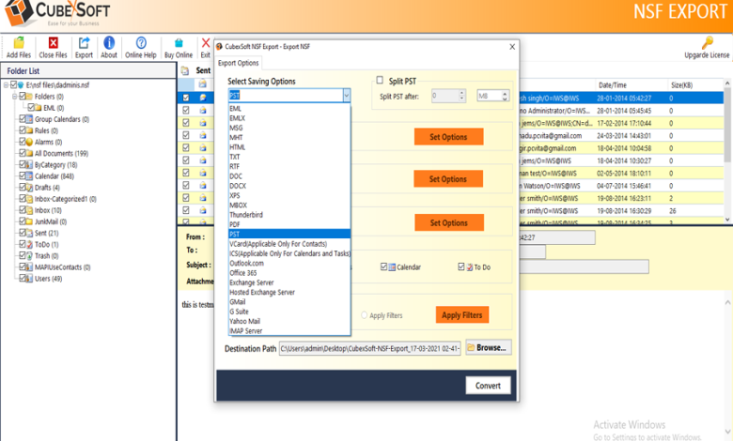Click the Sent folder icon above message list
Viewport: 733px width, 441px height.
185,70
